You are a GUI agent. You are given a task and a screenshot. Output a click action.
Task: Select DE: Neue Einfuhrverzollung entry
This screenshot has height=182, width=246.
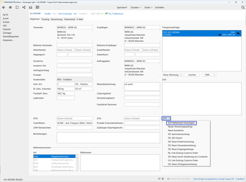[181, 142]
